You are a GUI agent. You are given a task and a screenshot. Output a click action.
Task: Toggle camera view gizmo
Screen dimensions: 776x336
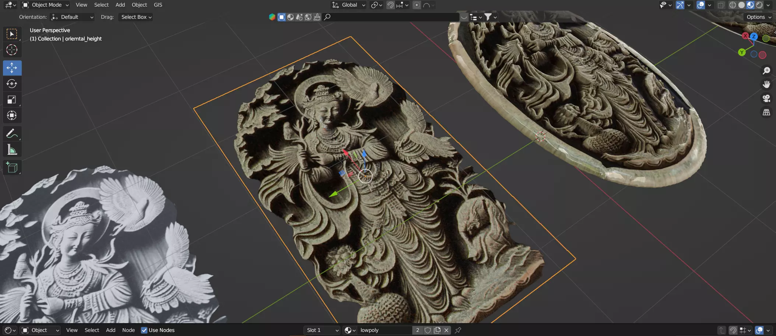766,98
